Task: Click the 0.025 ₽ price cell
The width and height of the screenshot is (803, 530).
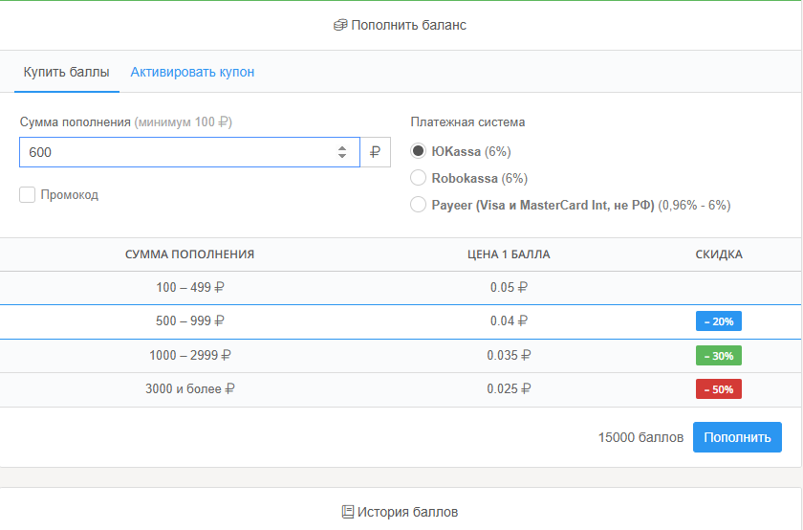Action: [x=509, y=389]
